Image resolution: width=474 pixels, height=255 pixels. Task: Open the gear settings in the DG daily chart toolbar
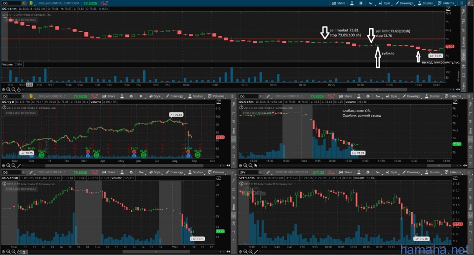(131, 96)
